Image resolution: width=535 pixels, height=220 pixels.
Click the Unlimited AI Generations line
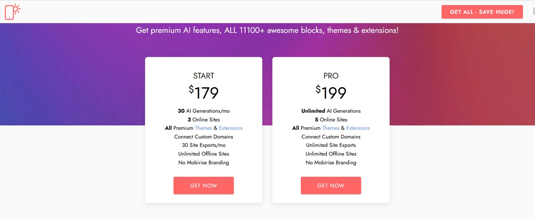click(331, 111)
